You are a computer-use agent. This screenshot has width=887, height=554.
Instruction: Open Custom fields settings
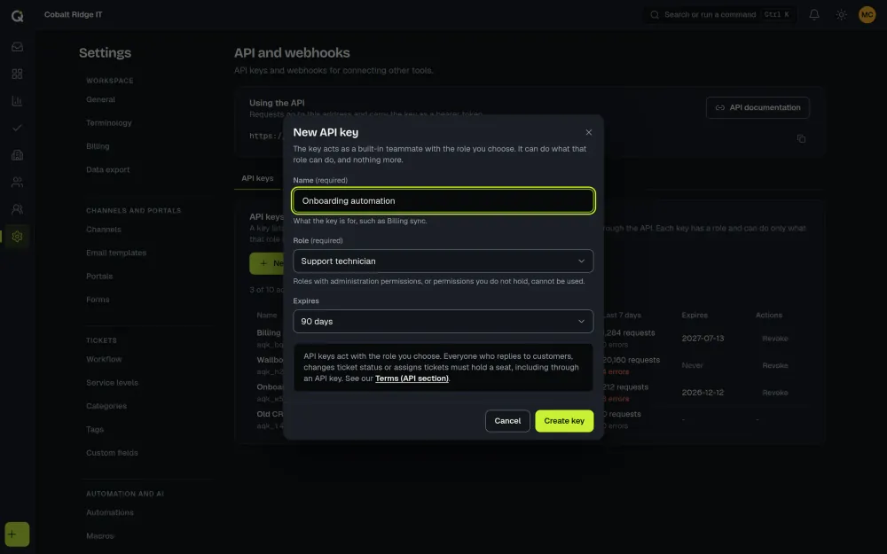(x=112, y=453)
